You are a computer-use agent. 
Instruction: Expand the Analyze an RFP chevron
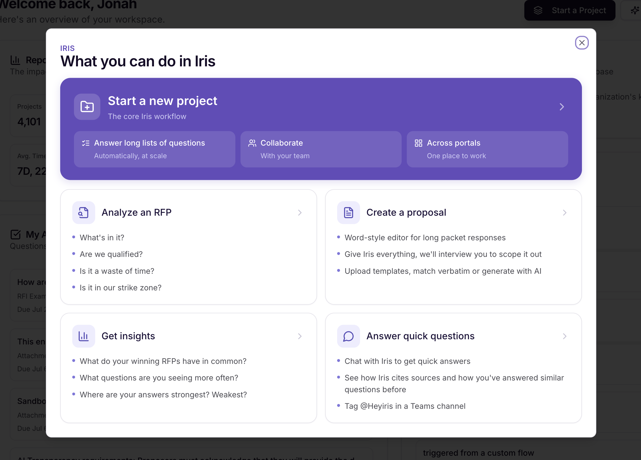(300, 213)
